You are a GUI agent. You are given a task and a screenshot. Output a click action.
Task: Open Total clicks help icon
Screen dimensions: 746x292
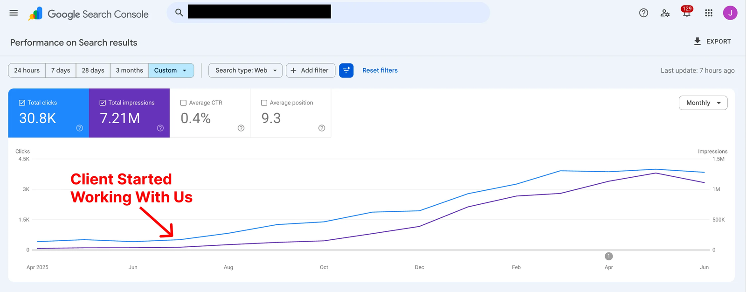pyautogui.click(x=80, y=128)
